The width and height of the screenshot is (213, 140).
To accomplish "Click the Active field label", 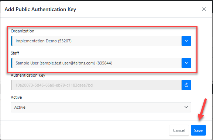I will 16,97.
